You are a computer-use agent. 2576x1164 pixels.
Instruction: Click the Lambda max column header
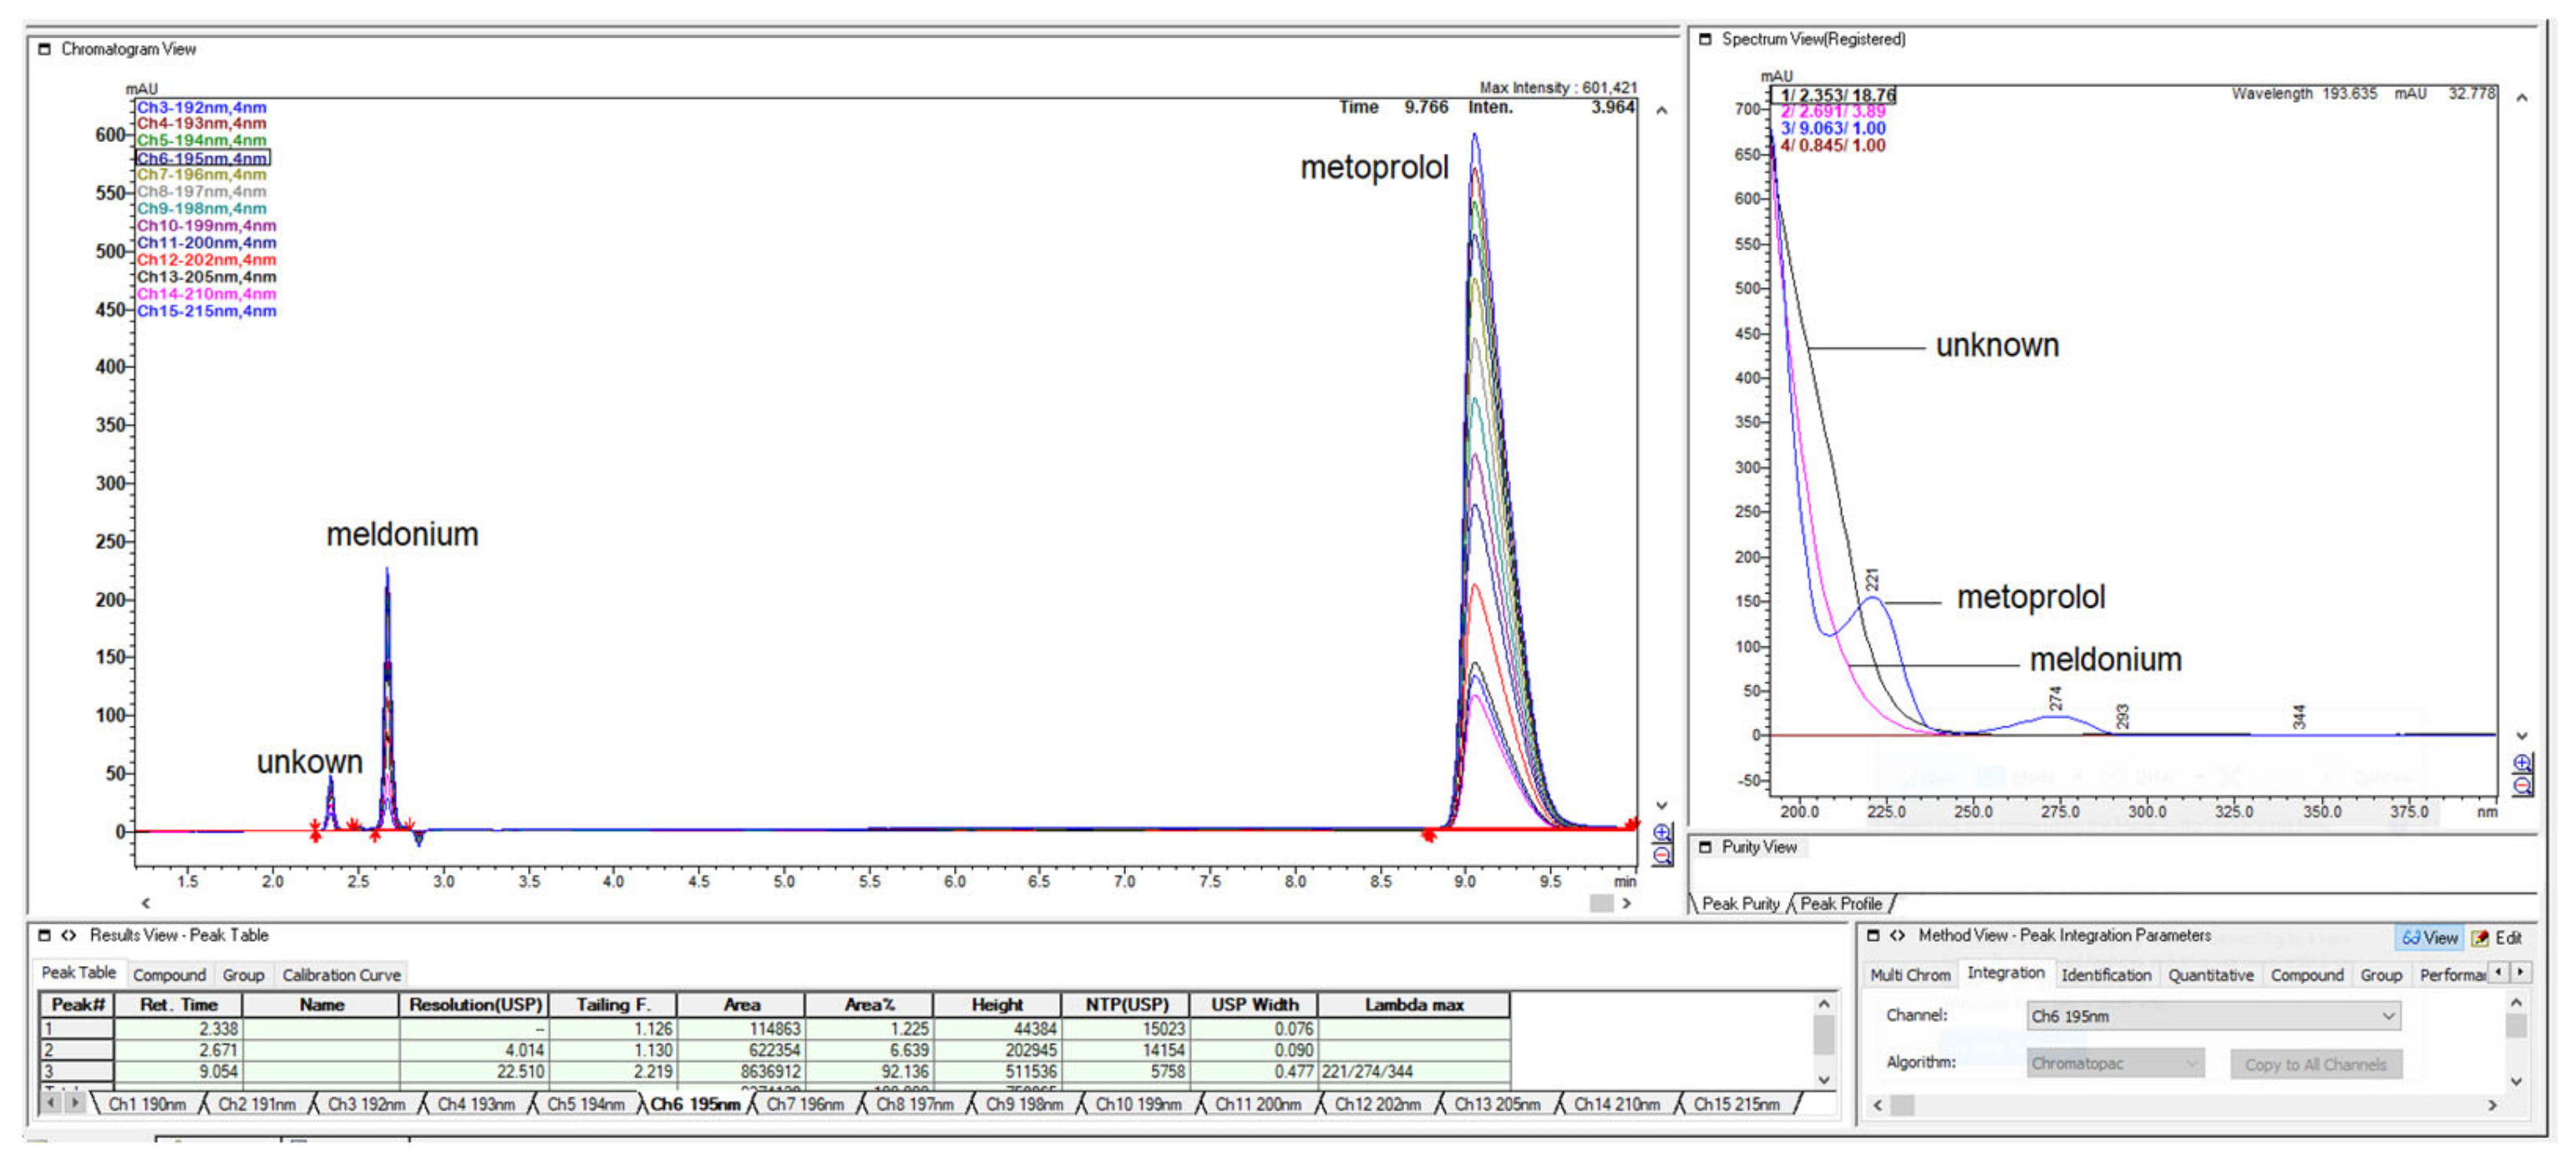pos(1413,1005)
